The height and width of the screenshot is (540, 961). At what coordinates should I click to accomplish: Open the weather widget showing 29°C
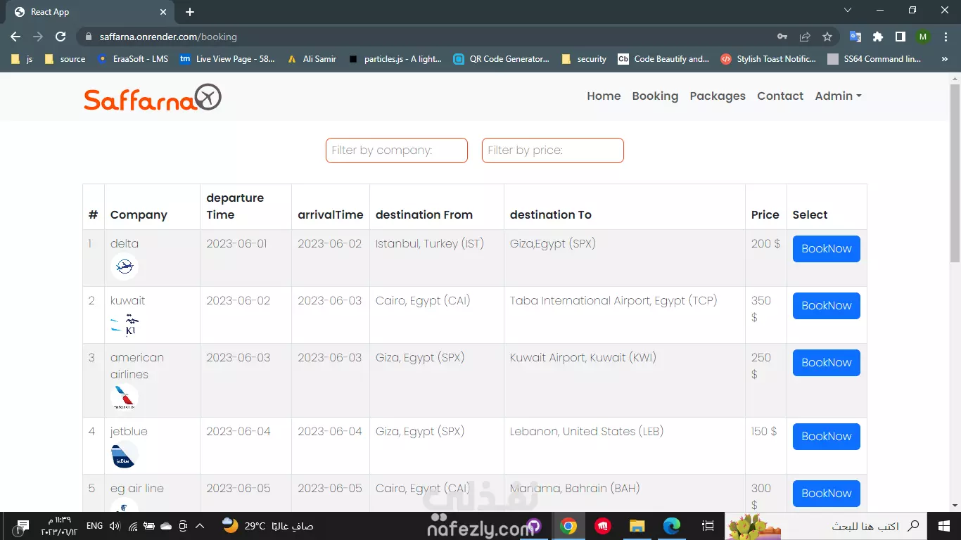point(267,526)
